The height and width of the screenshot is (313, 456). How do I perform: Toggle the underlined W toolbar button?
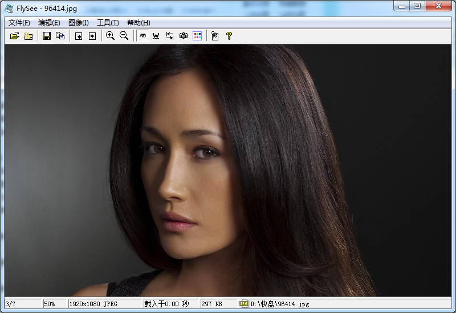(156, 36)
